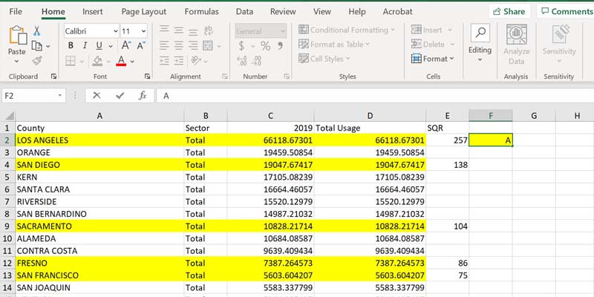Viewport: 594px width, 297px height.
Task: Open the Page Layout tab
Action: (144, 12)
